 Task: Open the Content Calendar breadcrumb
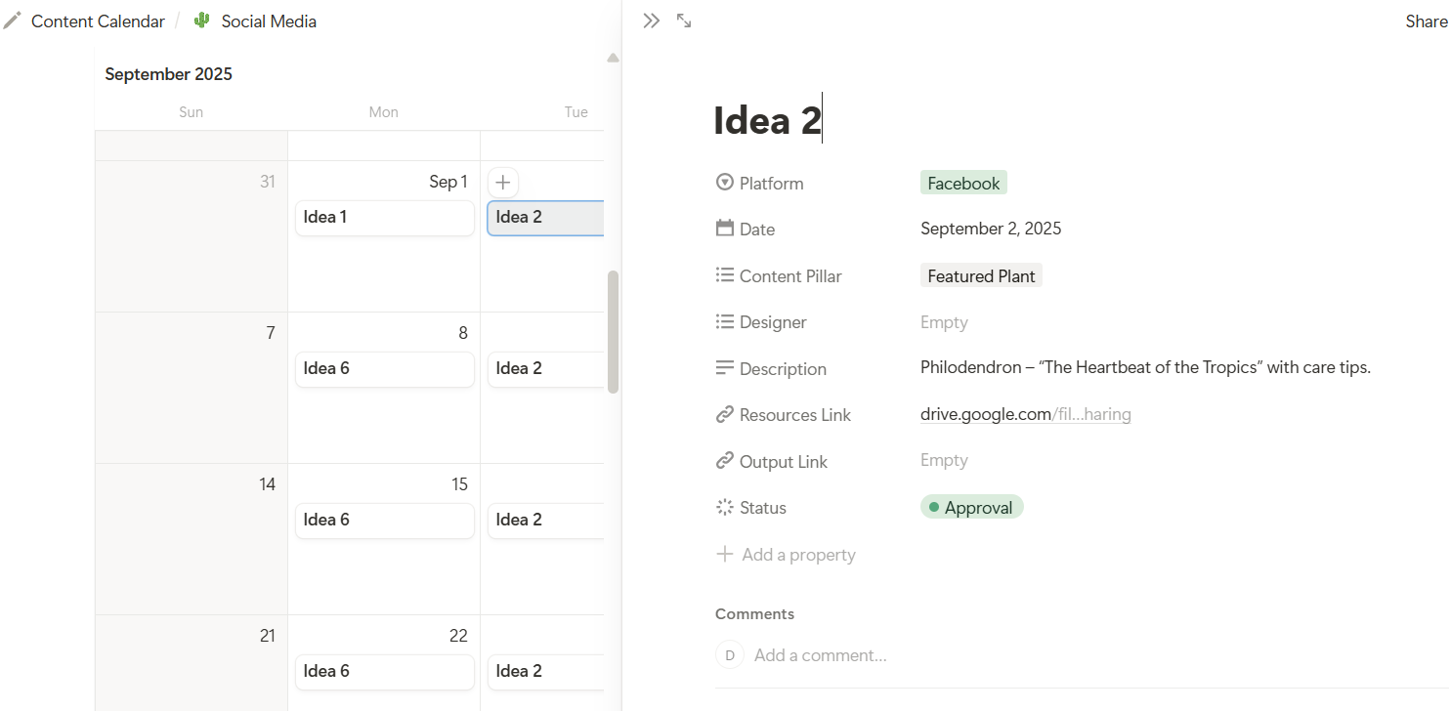coord(98,21)
